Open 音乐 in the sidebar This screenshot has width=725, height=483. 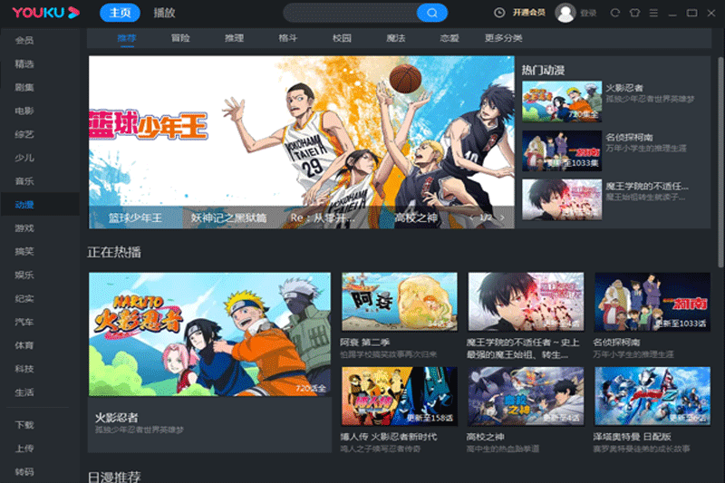point(24,181)
